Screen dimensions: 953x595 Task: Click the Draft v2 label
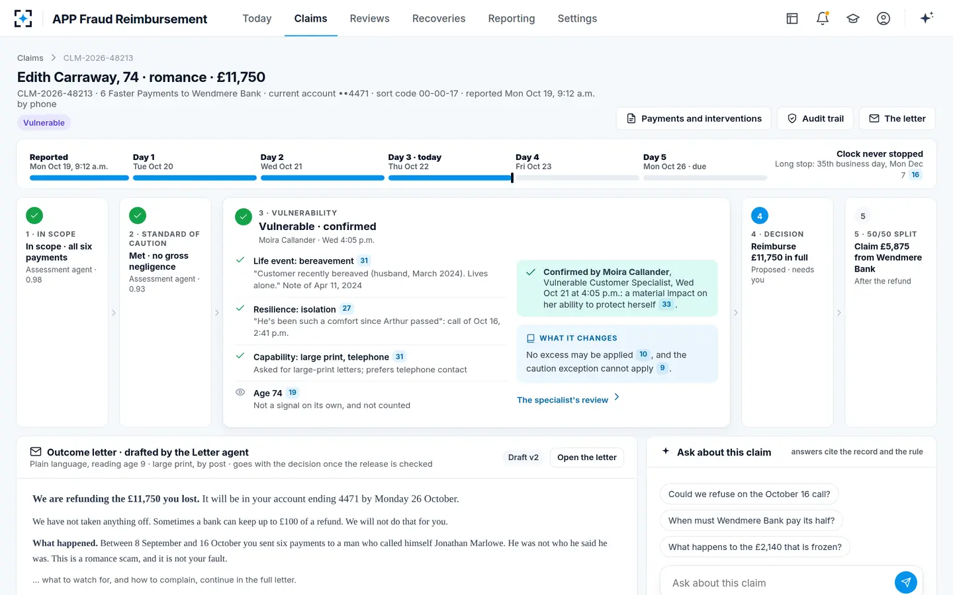523,457
